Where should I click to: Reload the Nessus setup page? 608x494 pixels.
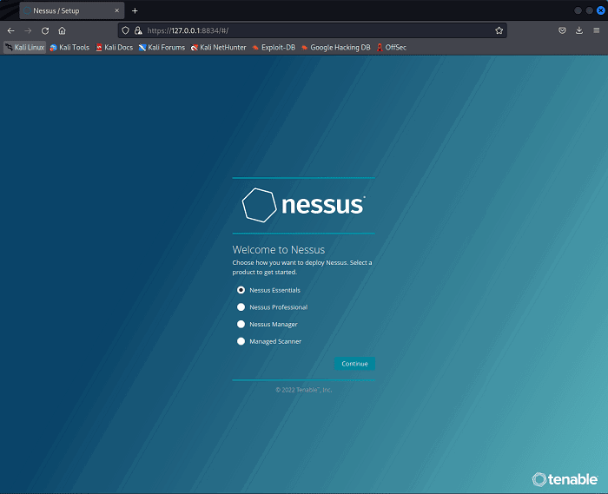(45, 30)
